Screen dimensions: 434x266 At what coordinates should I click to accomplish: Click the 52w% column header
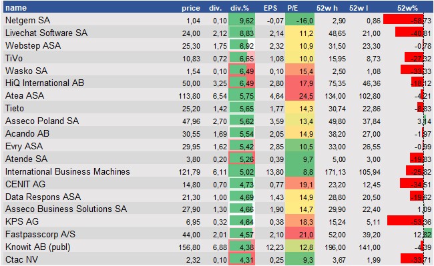click(x=407, y=8)
